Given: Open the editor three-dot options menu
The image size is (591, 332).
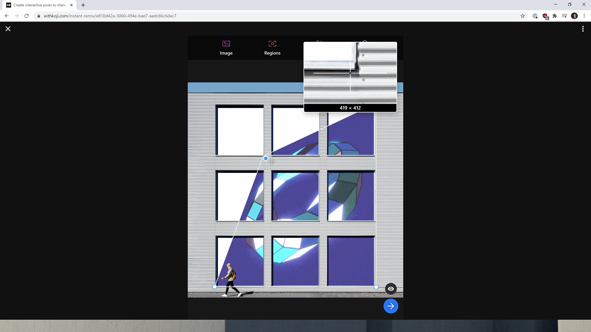Looking at the screenshot, I should click(x=583, y=29).
